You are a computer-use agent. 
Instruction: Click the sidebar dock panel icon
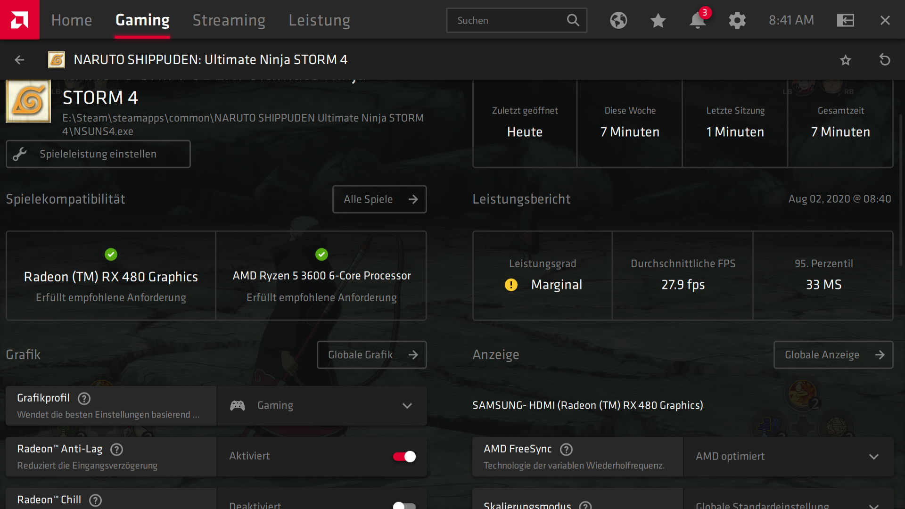846,20
